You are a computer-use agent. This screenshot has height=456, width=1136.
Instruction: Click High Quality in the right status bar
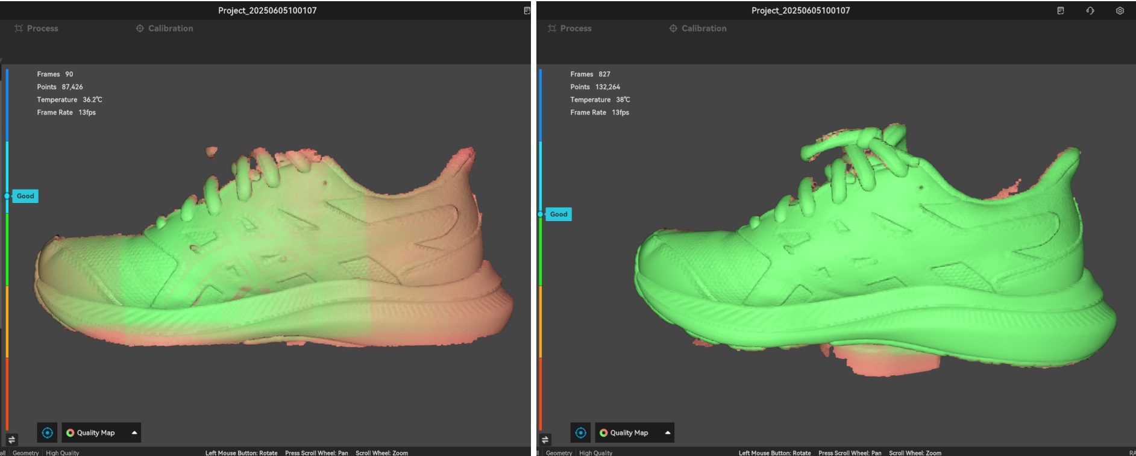point(595,452)
